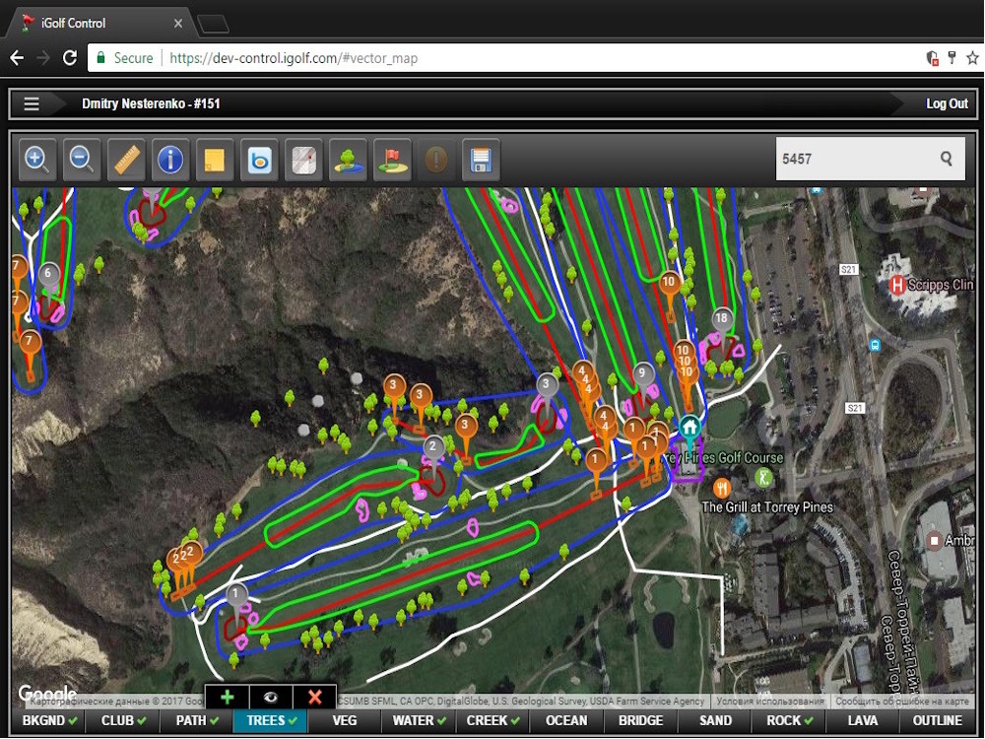The width and height of the screenshot is (985, 739).
Task: Click the blue bus stop icon on the map
Action: pos(875,345)
